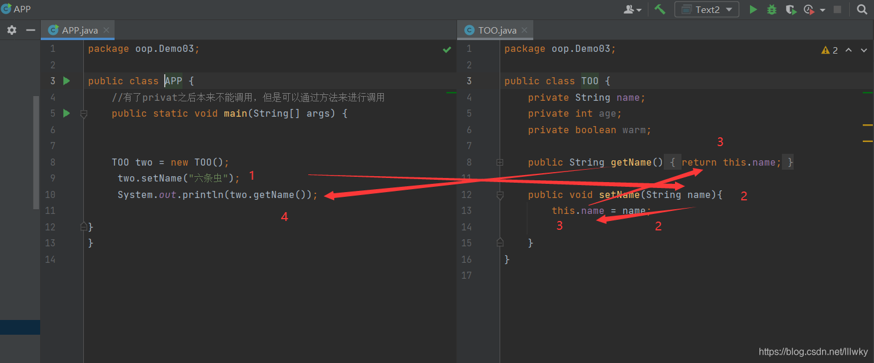The image size is (874, 363).
Task: Click the yellow warning 2 indicator in TOO.java
Action: [830, 50]
